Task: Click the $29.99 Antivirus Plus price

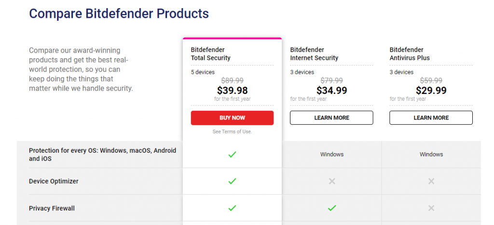Action: tap(431, 91)
